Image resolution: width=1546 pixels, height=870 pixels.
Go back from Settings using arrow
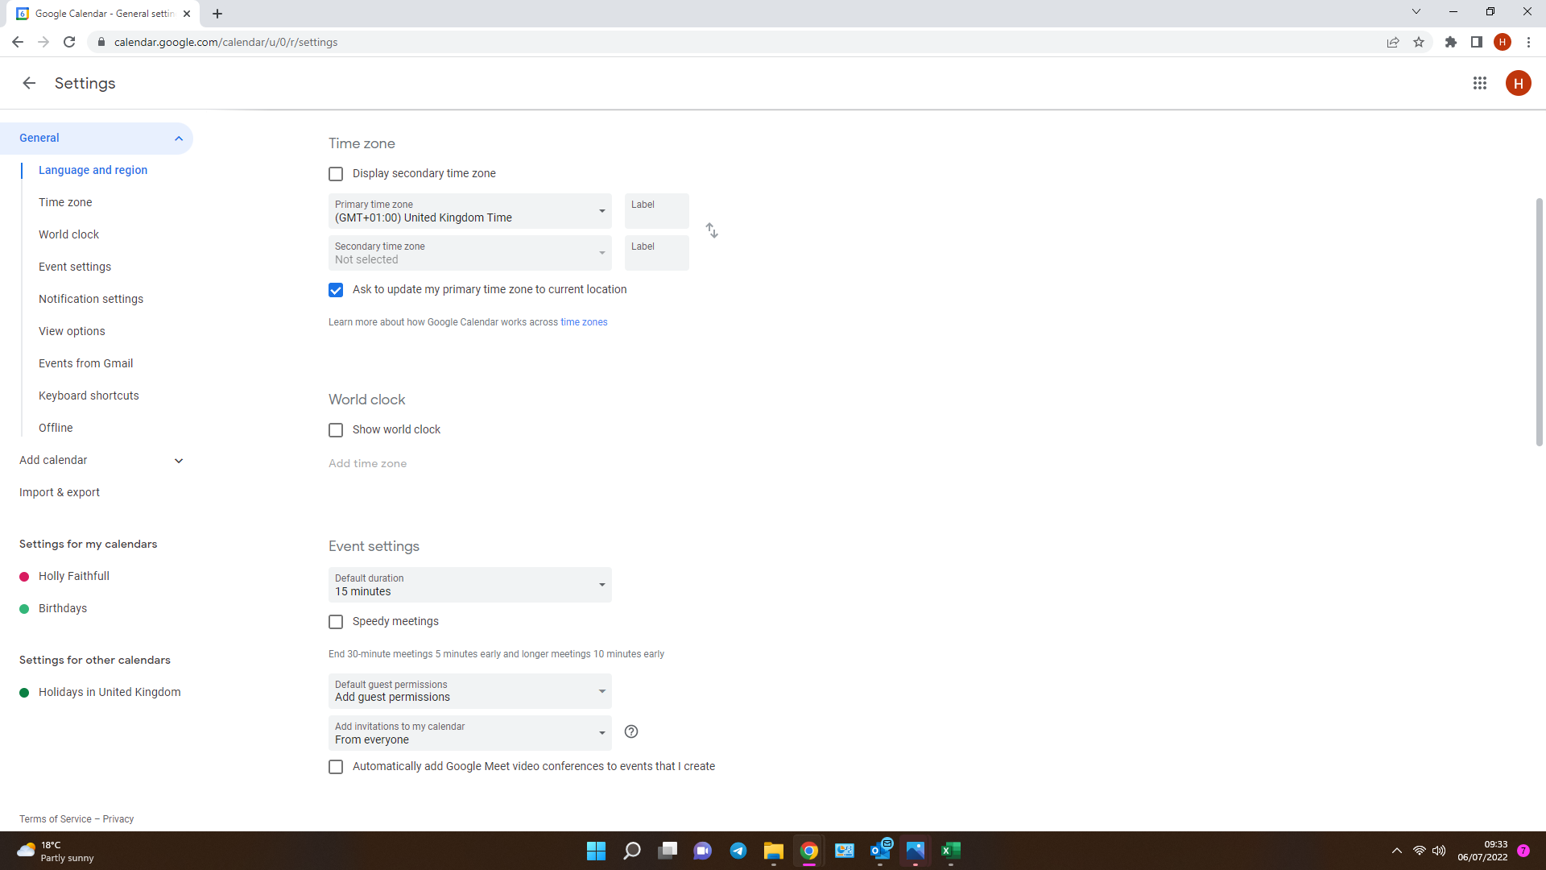click(x=29, y=83)
